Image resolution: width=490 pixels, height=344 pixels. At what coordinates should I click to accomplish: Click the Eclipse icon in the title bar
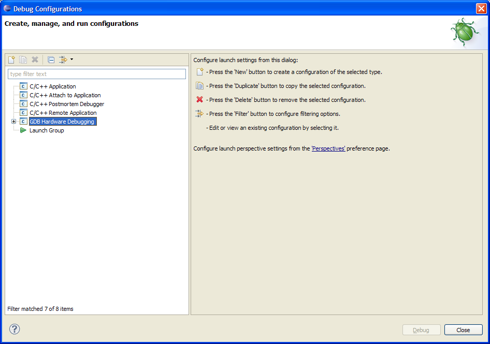[x=7, y=9]
